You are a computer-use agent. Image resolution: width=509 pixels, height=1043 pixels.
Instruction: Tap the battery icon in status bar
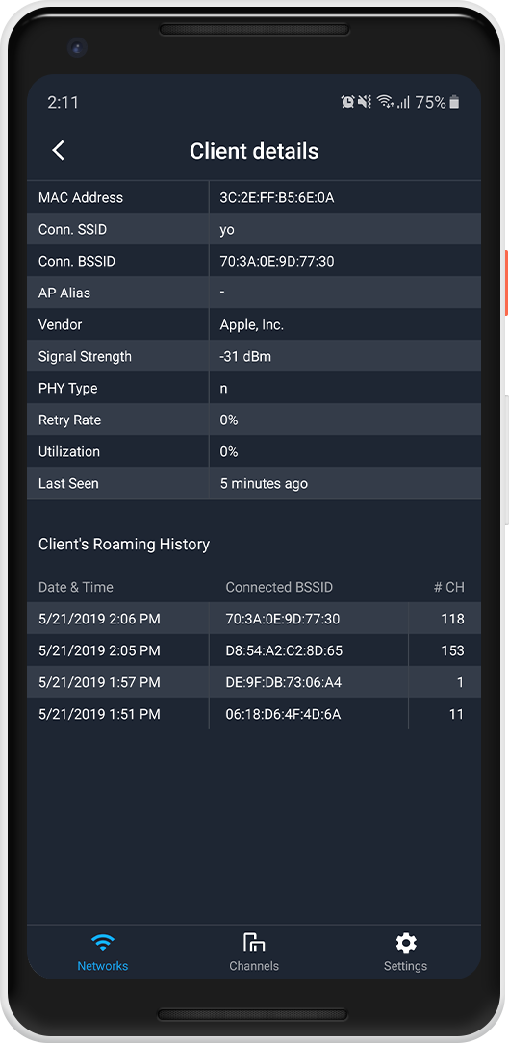point(454,102)
